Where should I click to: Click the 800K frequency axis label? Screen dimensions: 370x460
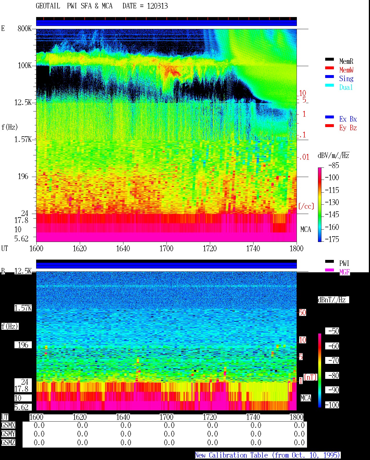click(x=25, y=29)
